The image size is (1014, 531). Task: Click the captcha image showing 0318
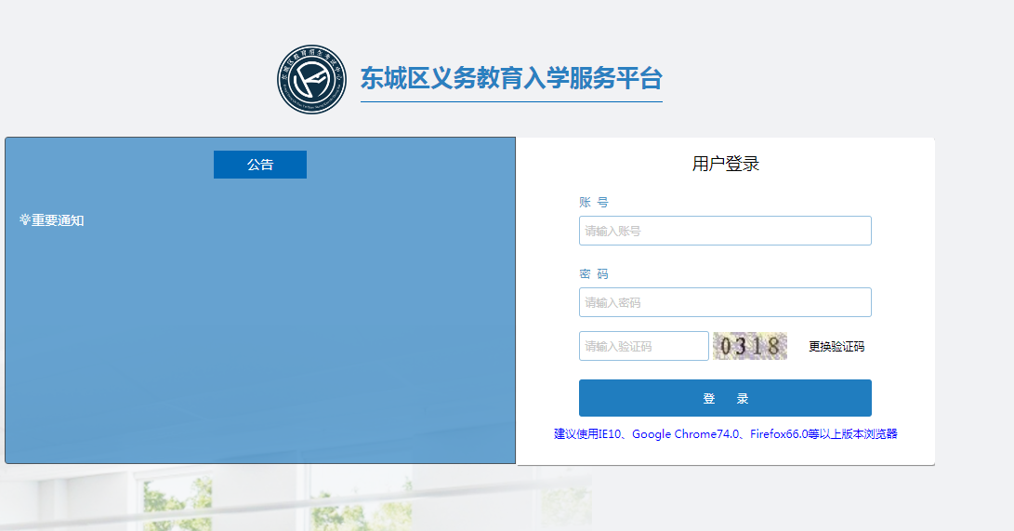coord(749,346)
